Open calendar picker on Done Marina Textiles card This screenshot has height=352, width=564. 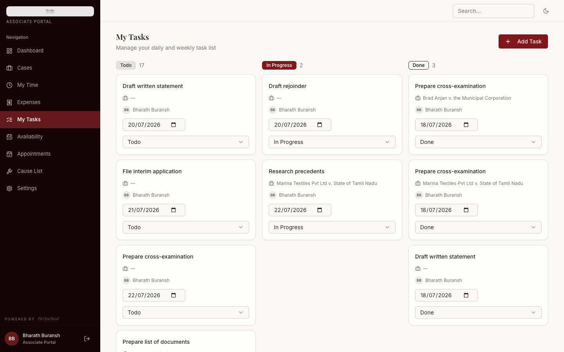(x=466, y=210)
